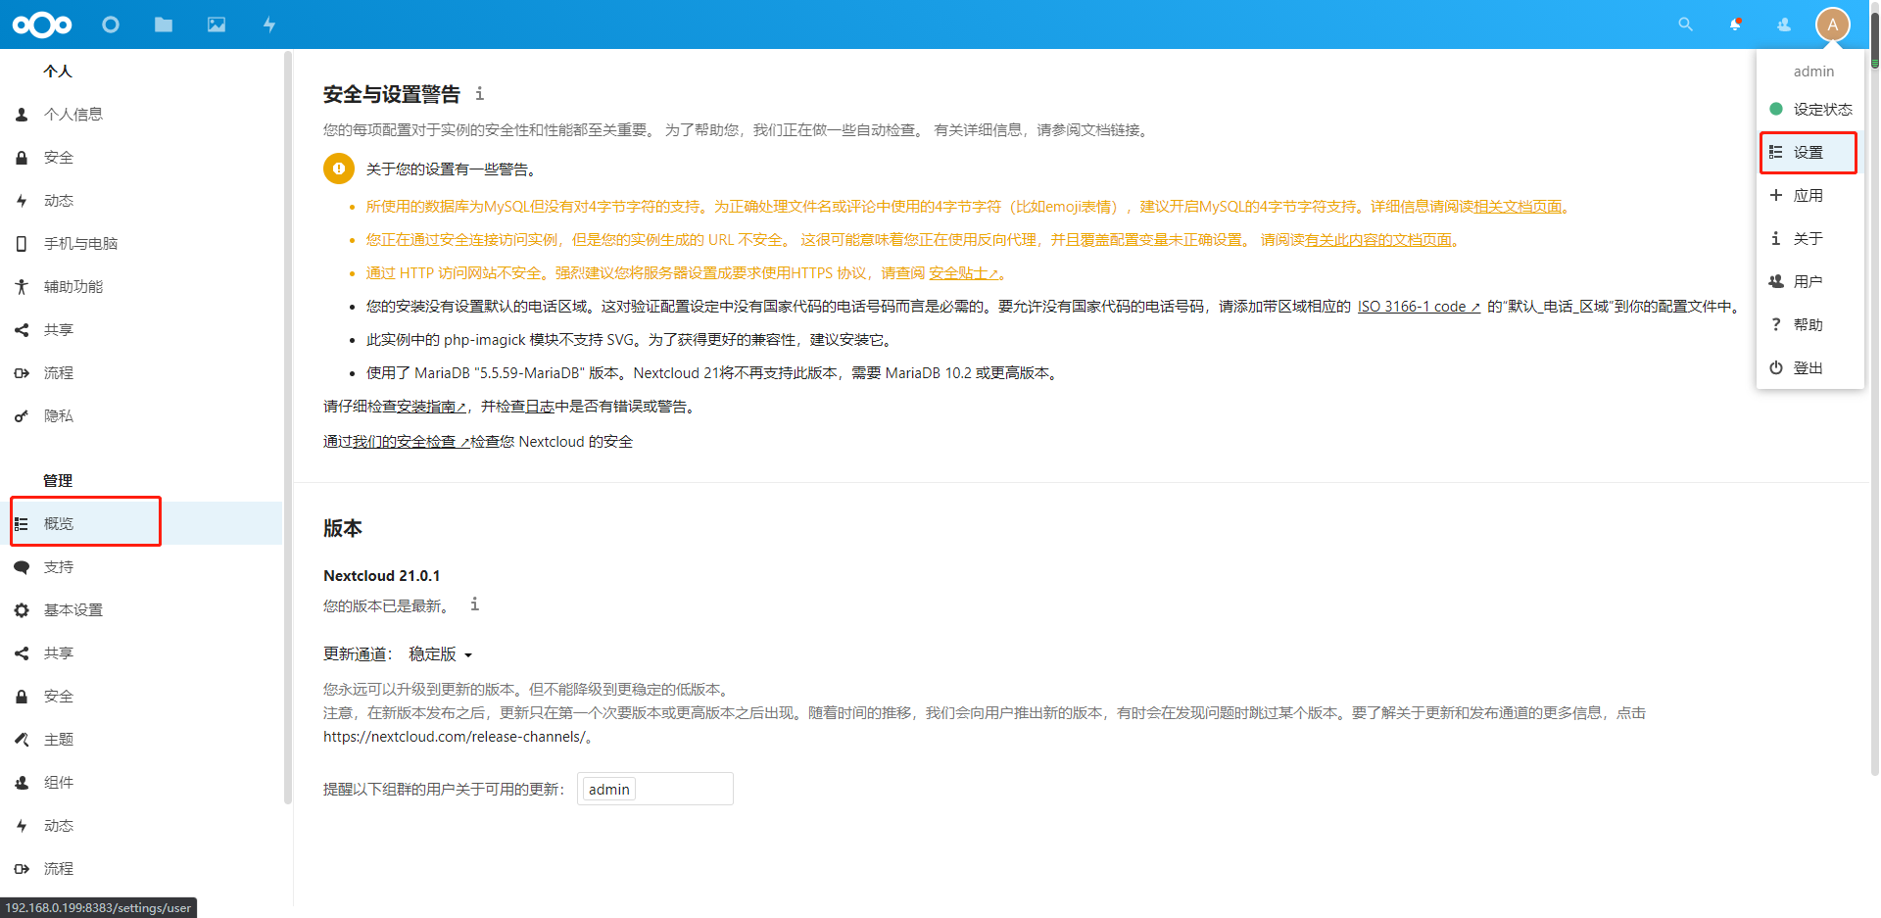Open 用户 from the user menu
This screenshot has height=918, width=1881.
pos(1810,282)
